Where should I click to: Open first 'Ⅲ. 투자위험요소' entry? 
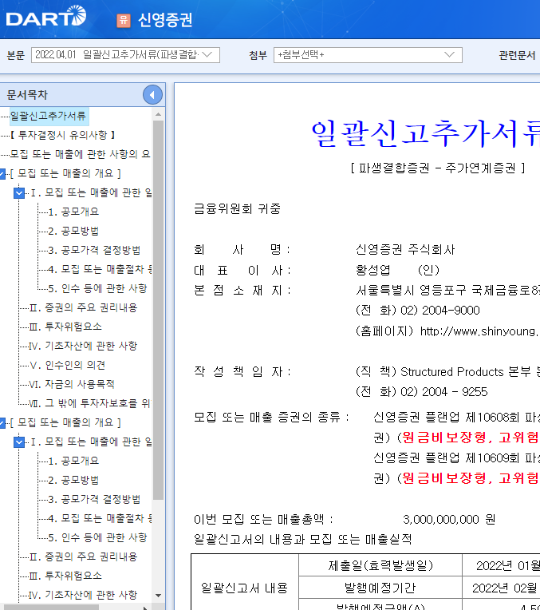65,327
